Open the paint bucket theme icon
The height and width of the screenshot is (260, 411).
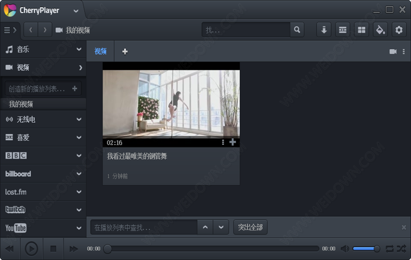point(380,30)
